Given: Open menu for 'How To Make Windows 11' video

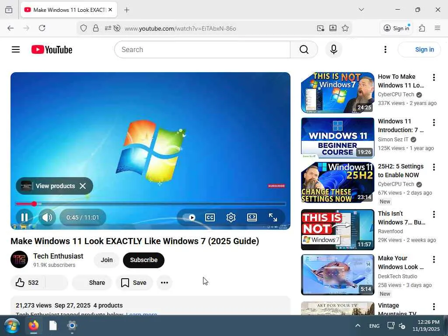Looking at the screenshot, I should click(434, 77).
